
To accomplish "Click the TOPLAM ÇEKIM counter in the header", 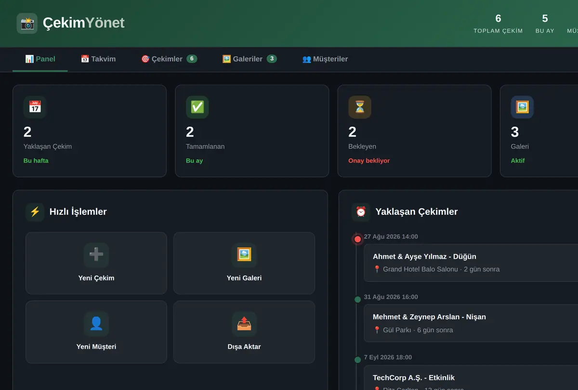I will [x=498, y=24].
